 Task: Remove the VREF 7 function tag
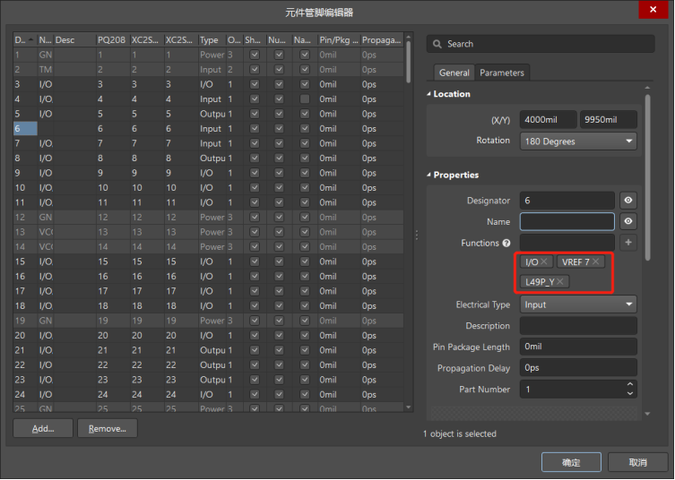[595, 261]
